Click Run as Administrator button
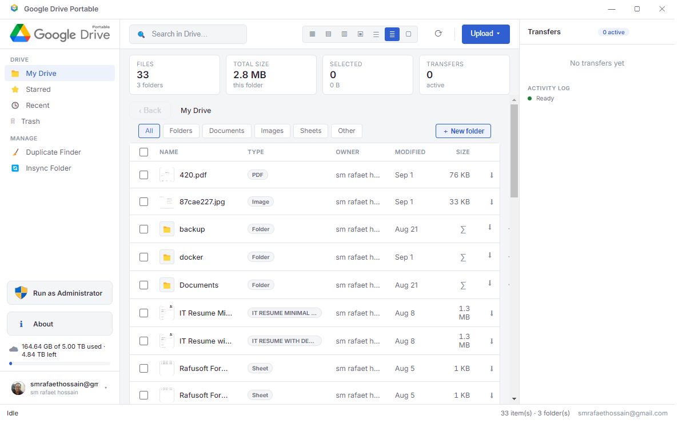The image size is (686, 428). coord(59,293)
